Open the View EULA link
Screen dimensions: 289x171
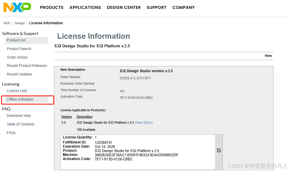pos(144,122)
